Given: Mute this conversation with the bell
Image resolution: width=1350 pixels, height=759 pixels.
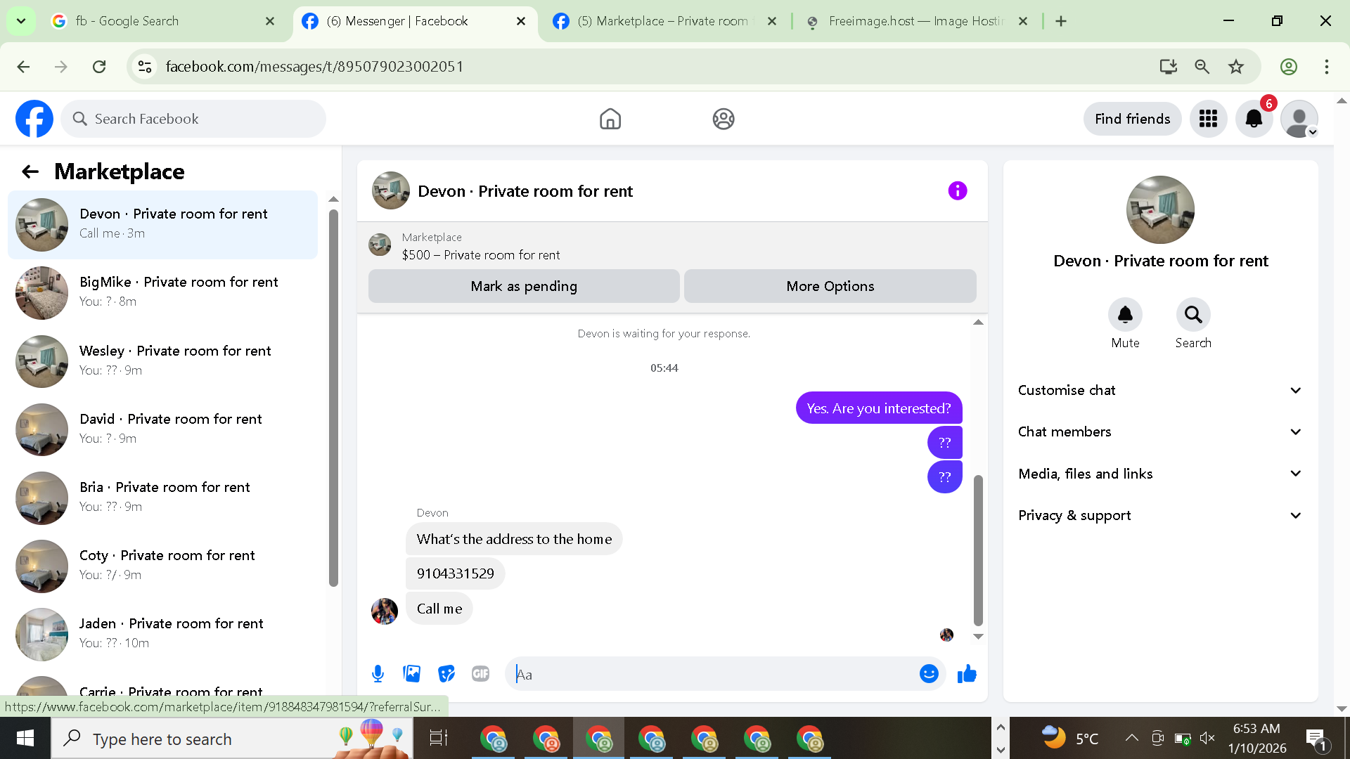Looking at the screenshot, I should click(x=1125, y=315).
